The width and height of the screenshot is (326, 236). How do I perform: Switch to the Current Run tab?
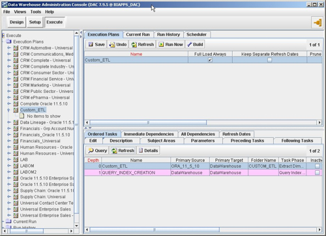[x=138, y=34]
